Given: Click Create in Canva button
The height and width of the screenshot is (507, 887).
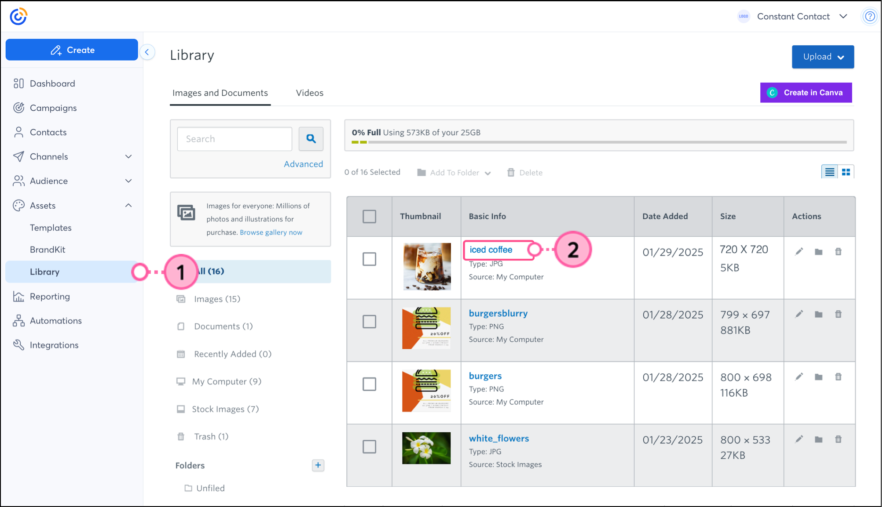Looking at the screenshot, I should [806, 93].
